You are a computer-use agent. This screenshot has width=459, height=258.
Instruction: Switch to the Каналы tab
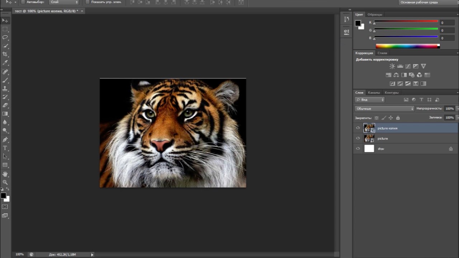tap(374, 92)
